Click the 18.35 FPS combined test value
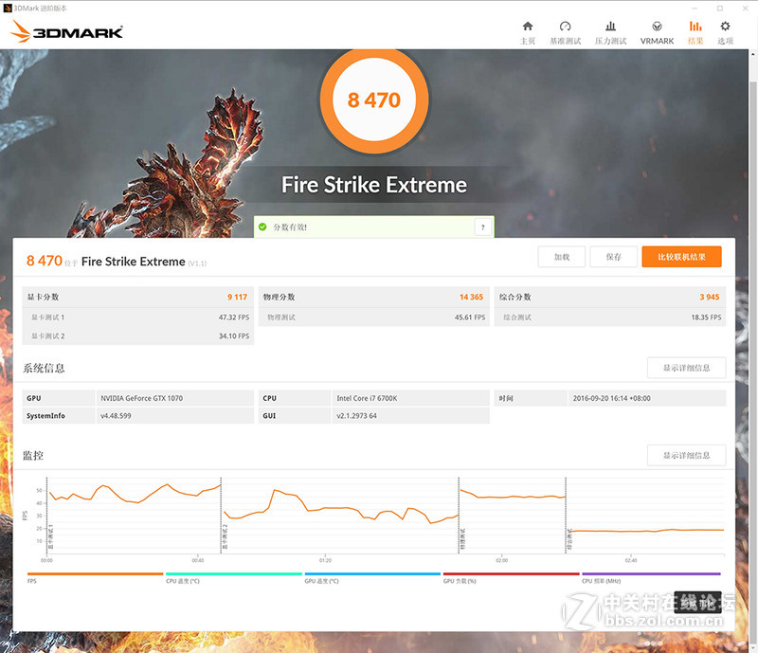758x653 pixels. (706, 317)
